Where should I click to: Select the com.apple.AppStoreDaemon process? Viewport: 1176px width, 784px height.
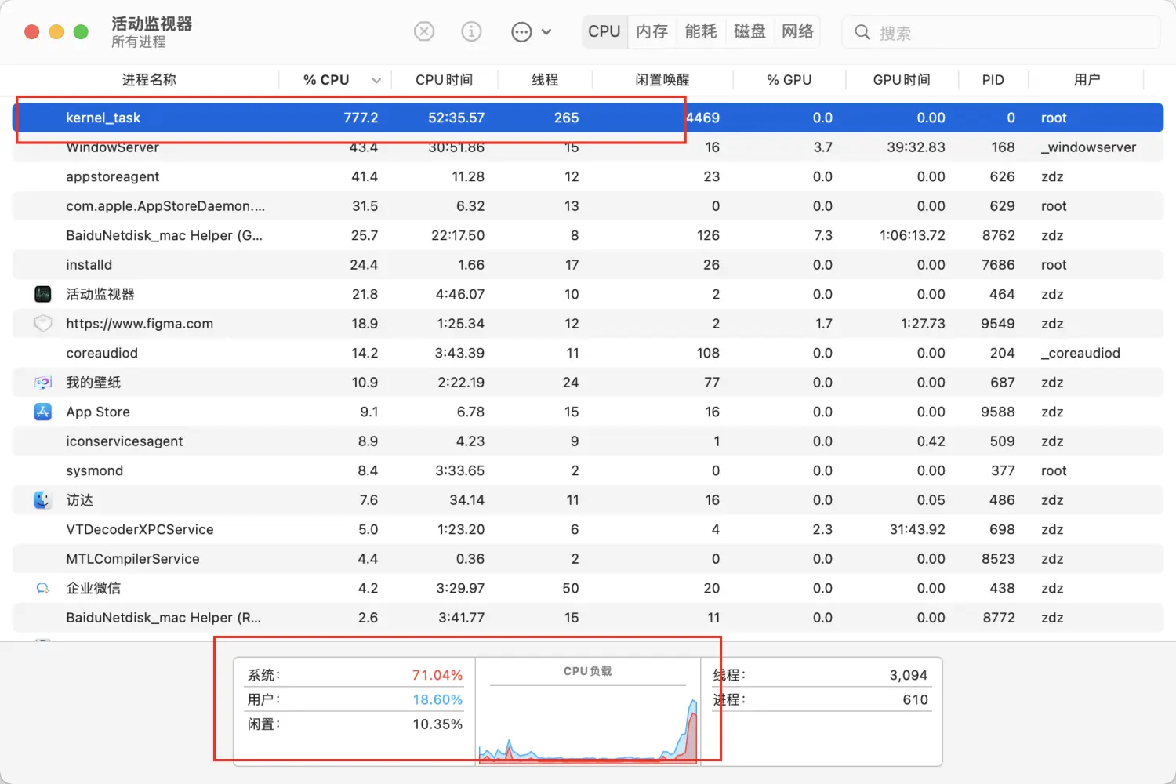pos(165,206)
